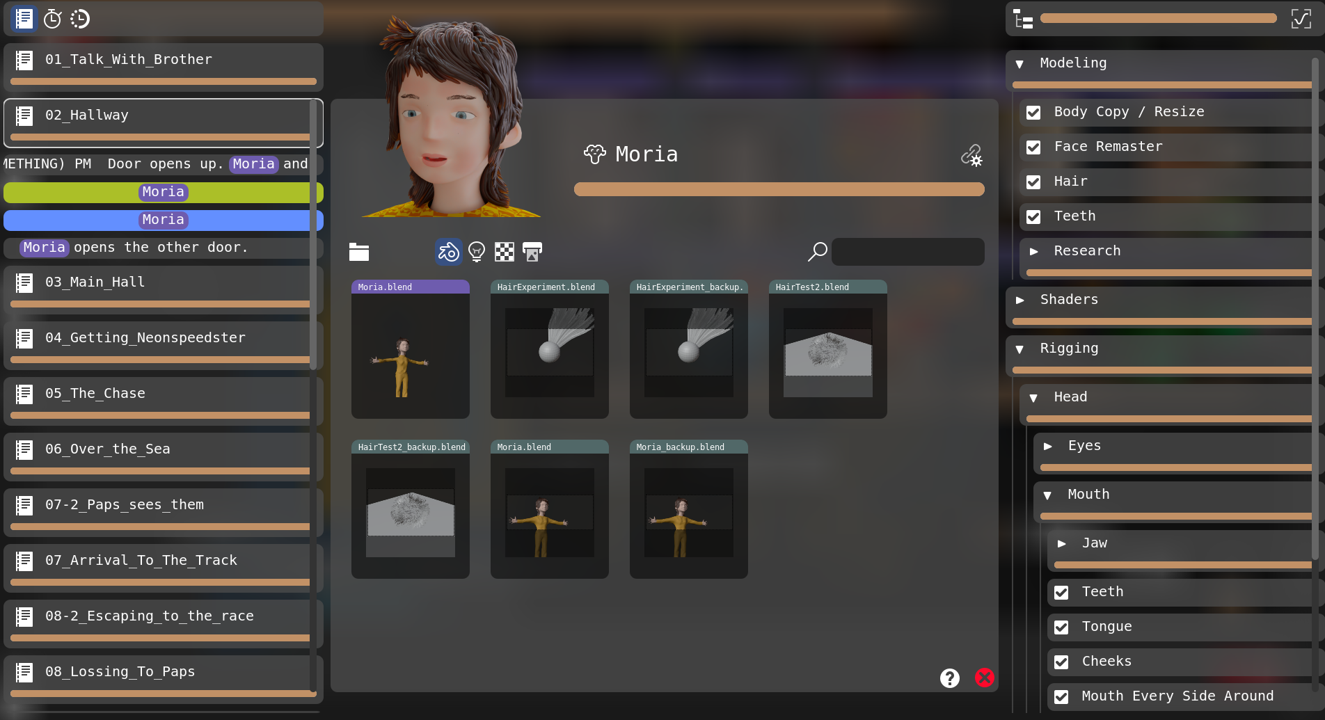Open the history clock icon
Viewport: 1325px width, 720px height.
point(80,19)
